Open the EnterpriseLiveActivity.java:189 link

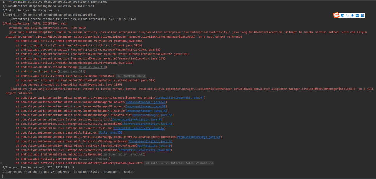tap(144, 150)
